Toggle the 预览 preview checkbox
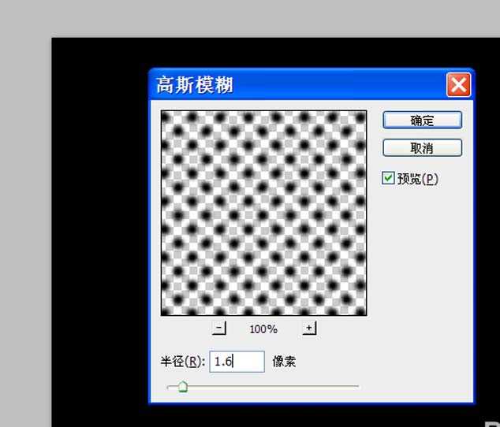500x427 pixels. tap(388, 179)
